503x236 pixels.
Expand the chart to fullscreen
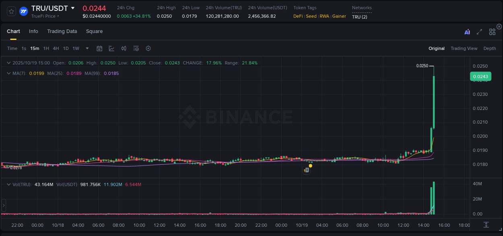tap(479, 31)
